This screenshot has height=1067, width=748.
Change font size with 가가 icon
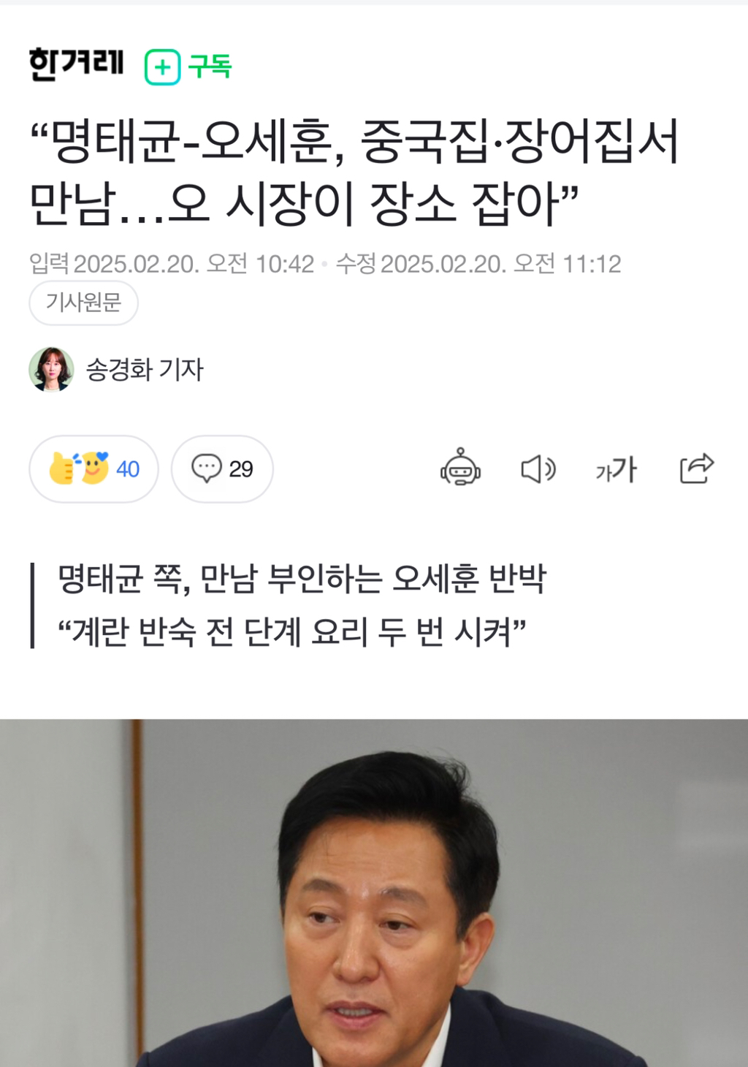[617, 469]
